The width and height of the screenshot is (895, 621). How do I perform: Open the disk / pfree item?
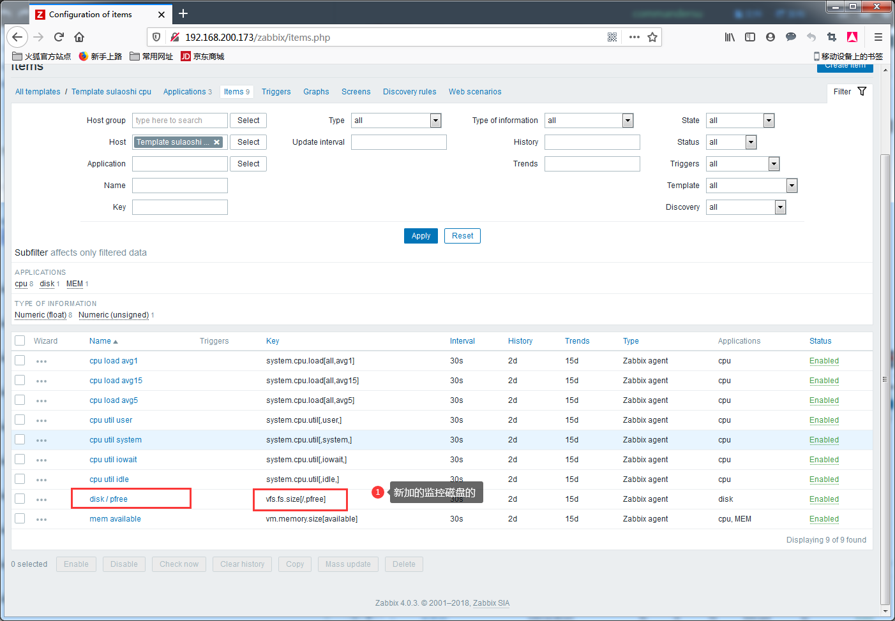click(109, 499)
